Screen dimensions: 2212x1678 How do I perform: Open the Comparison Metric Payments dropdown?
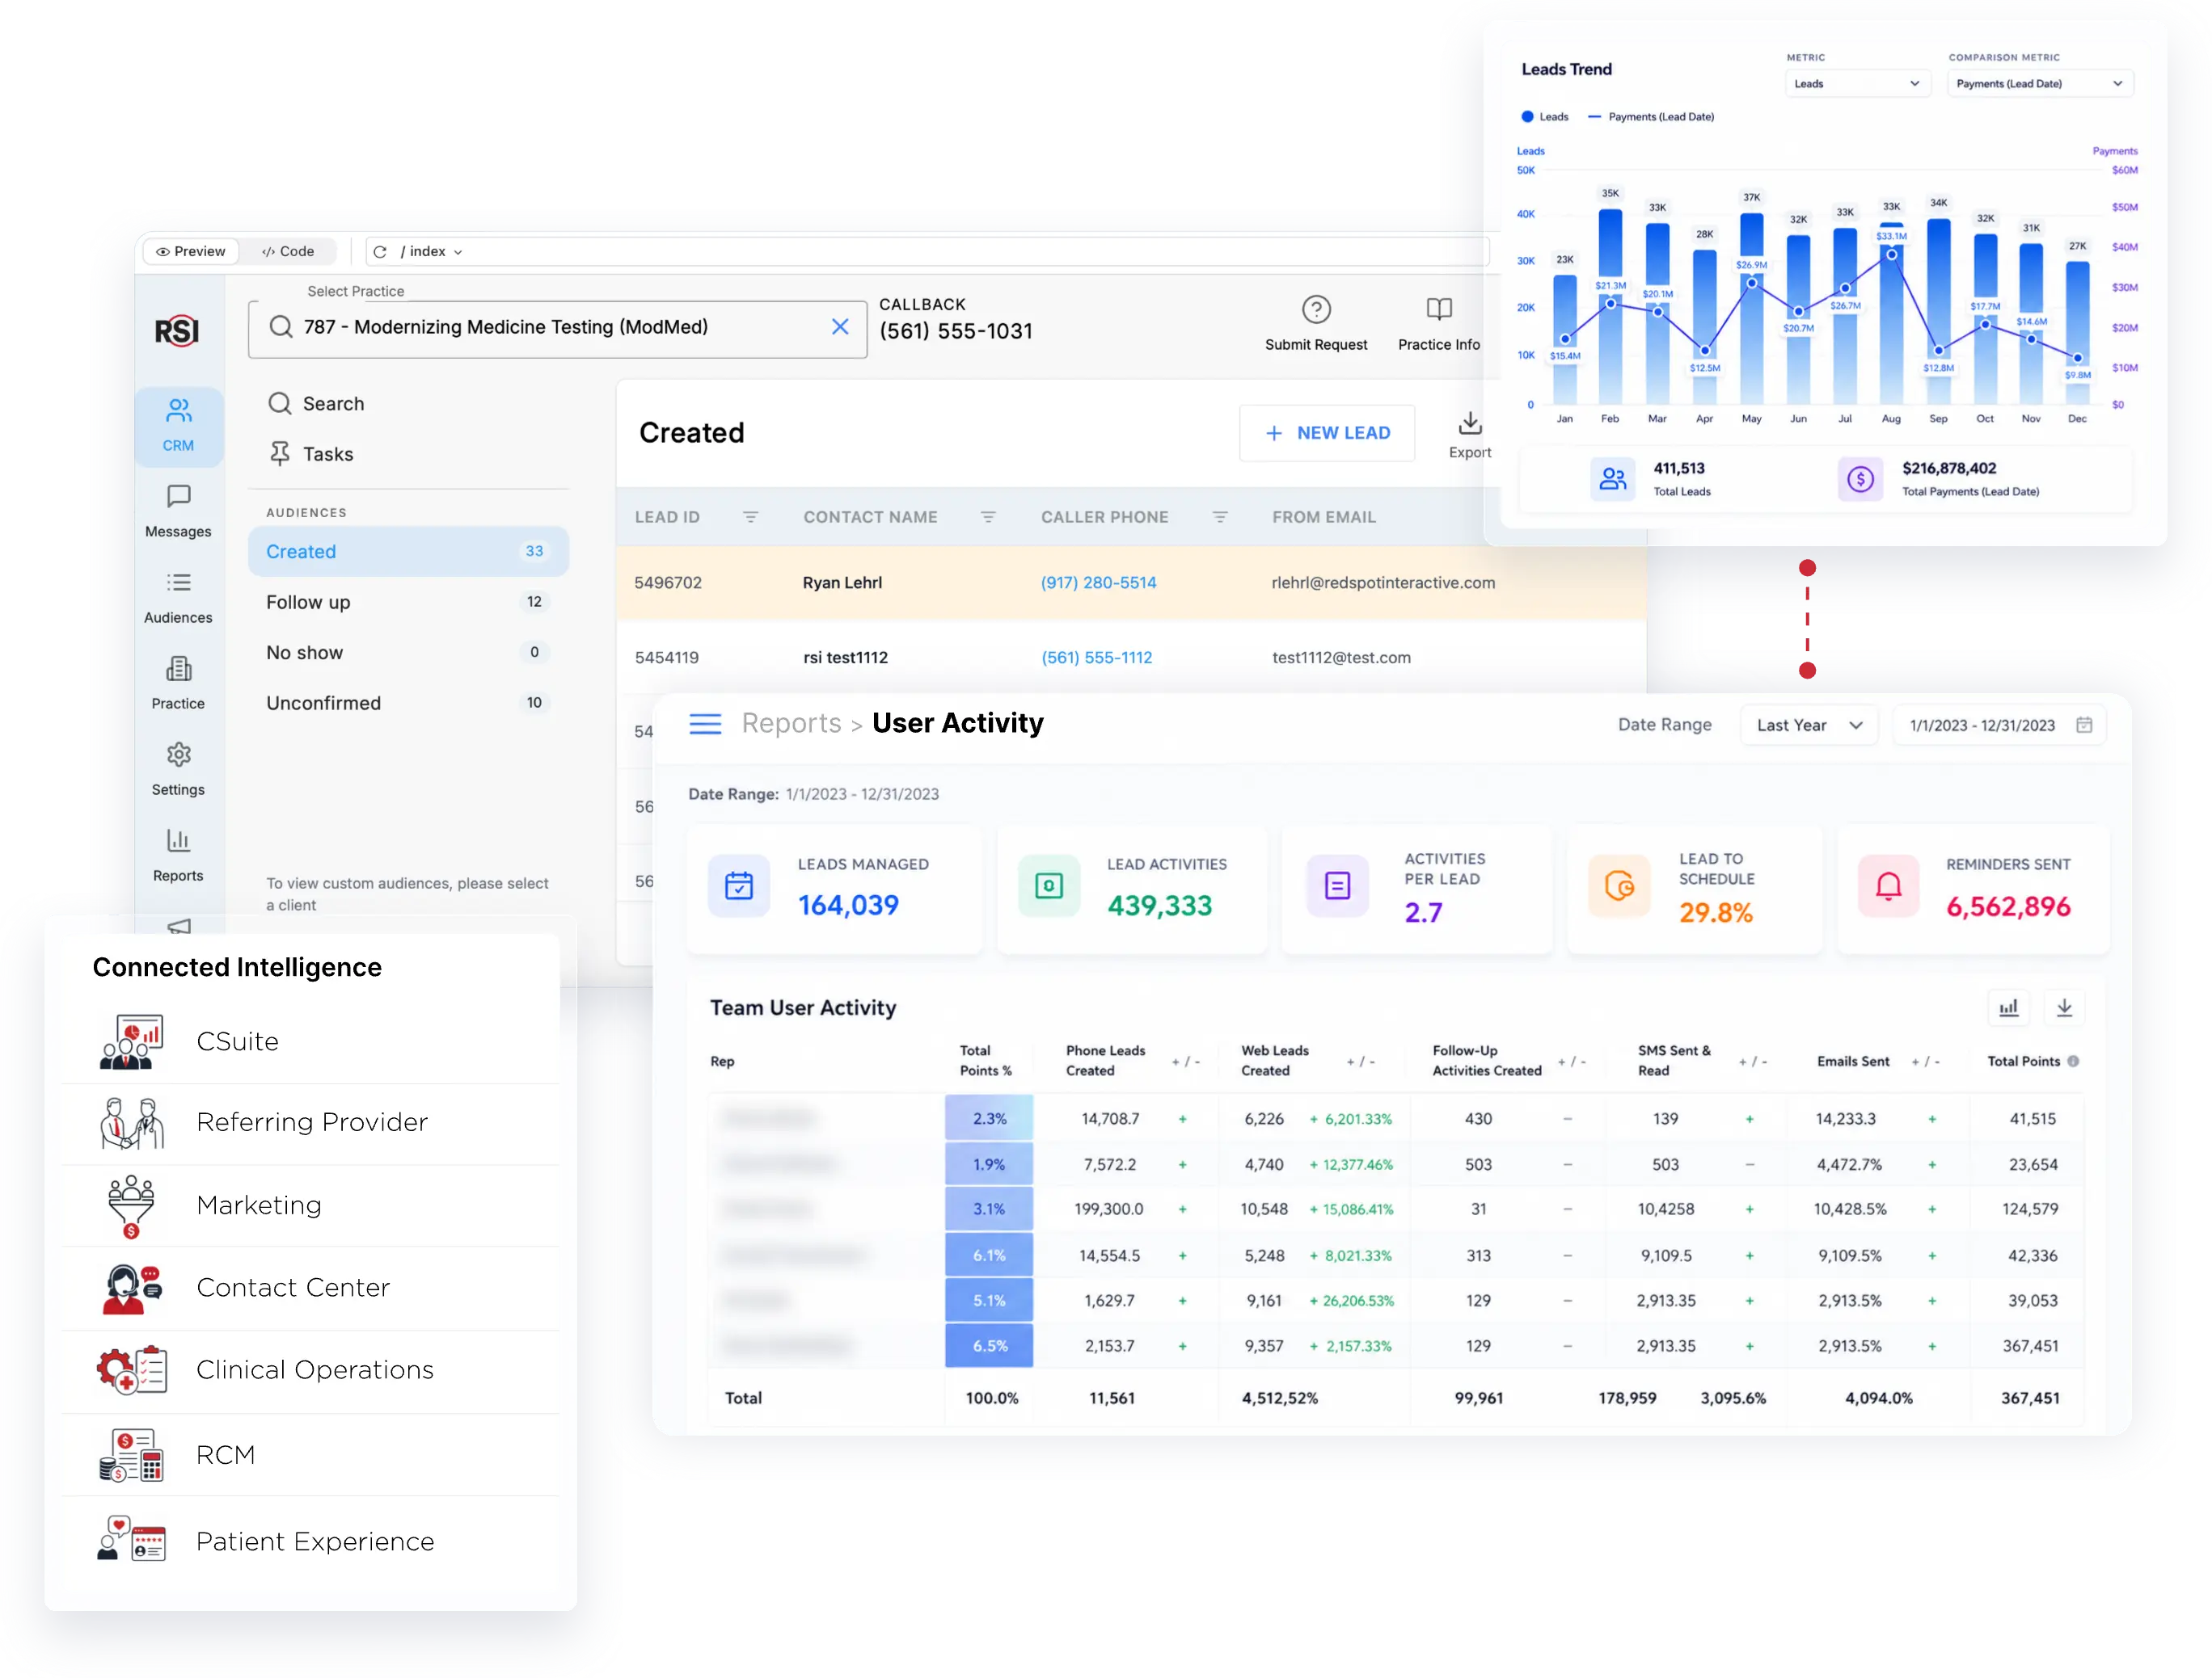[x=2040, y=84]
